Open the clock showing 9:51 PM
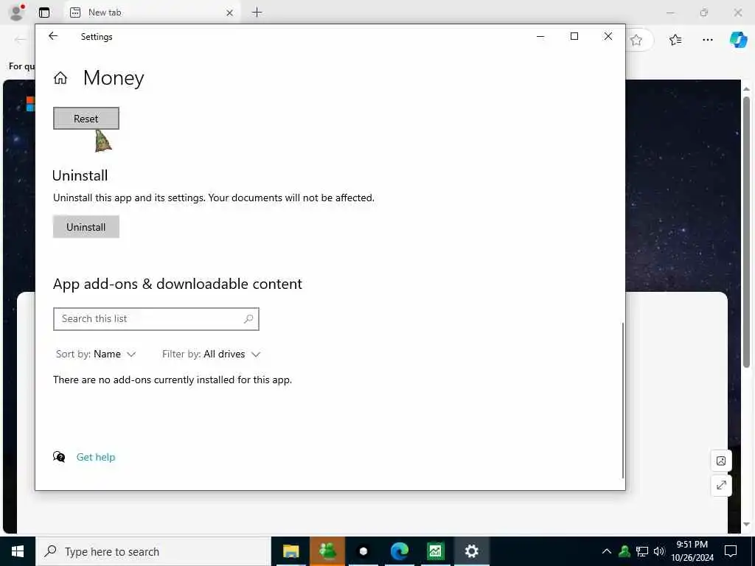Viewport: 755px width, 566px height. click(692, 551)
